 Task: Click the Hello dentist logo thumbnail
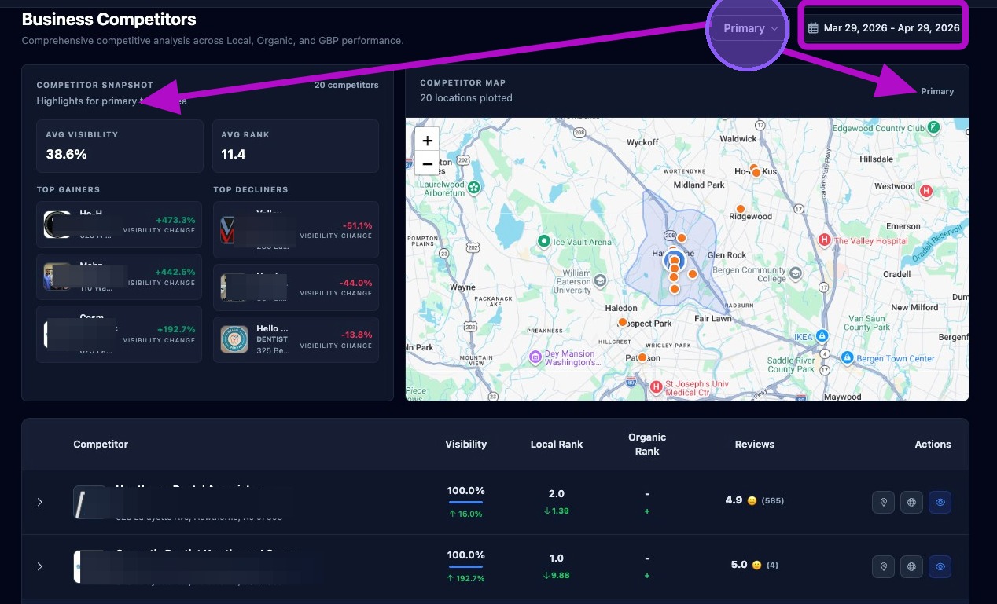[234, 339]
